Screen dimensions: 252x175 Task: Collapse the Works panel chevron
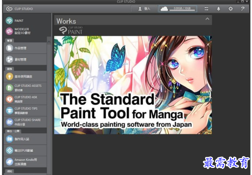coord(207,19)
